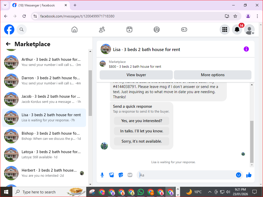Choose a GIF icon
Screen dimensions: 263x197
(x=130, y=175)
